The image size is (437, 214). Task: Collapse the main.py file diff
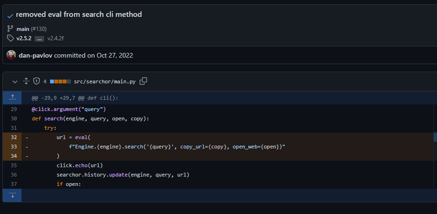(x=15, y=81)
